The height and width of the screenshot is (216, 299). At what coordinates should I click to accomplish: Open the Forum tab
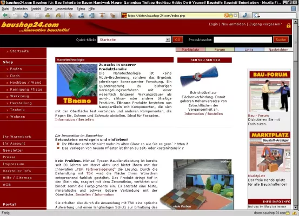pyautogui.click(x=220, y=50)
